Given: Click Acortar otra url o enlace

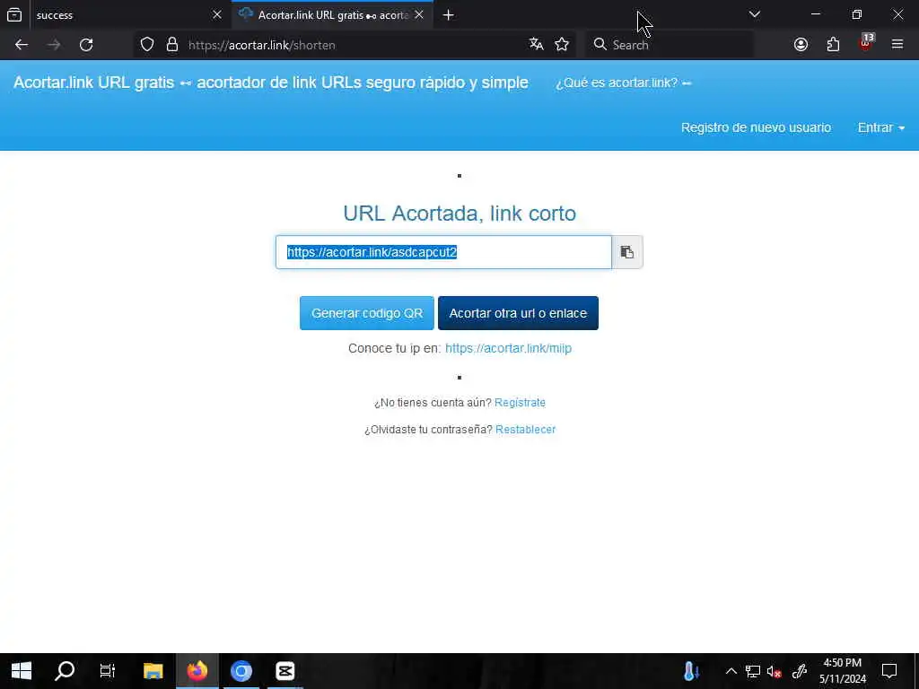Looking at the screenshot, I should pos(518,313).
